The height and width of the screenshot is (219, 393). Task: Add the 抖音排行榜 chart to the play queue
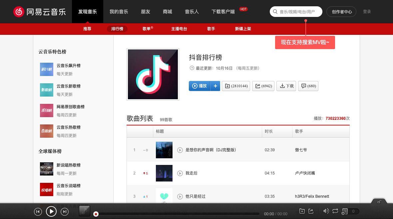point(215,86)
